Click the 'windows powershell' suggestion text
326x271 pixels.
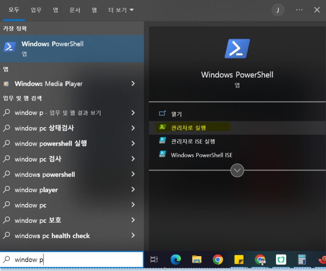point(45,174)
